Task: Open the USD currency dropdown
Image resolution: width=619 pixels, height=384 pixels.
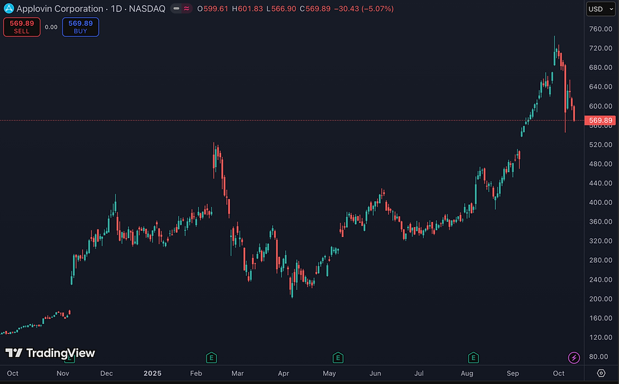Action: tap(601, 9)
